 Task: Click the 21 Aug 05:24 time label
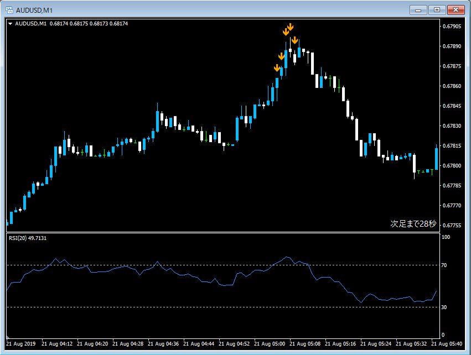pos(376,344)
